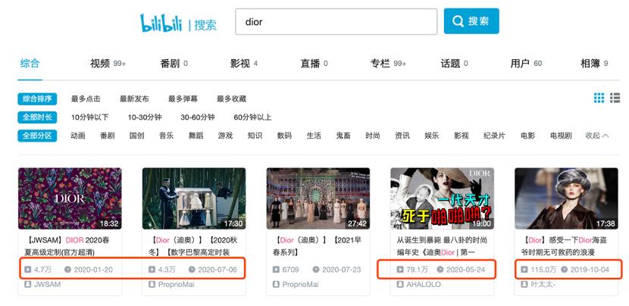The width and height of the screenshot is (629, 306).
Task: Filter by 知识 category
Action: [x=255, y=136]
